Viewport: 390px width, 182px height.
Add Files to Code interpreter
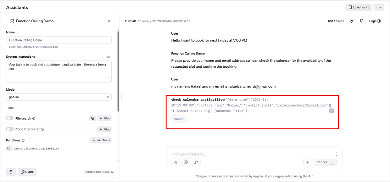click(x=105, y=129)
